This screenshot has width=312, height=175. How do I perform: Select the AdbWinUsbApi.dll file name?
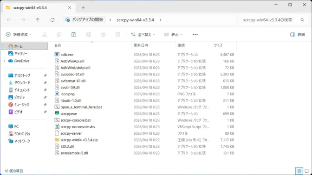(x=75, y=68)
